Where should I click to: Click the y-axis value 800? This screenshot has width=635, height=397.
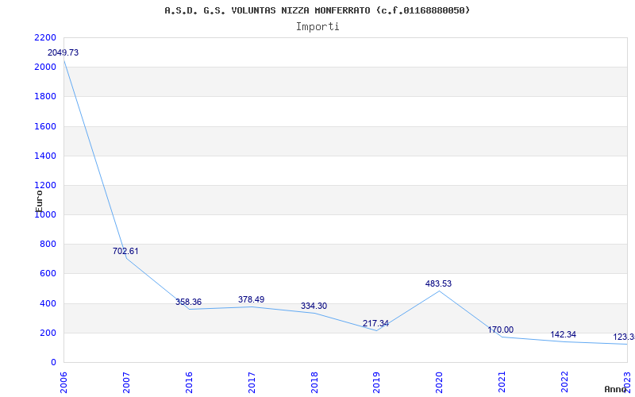[48, 245]
